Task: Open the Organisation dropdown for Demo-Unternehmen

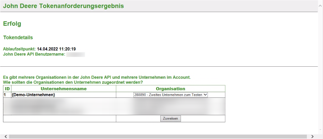Action: click(171, 95)
